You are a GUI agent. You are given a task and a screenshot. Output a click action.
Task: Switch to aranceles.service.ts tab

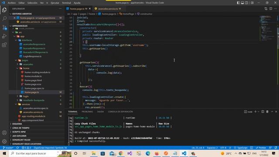108,9
